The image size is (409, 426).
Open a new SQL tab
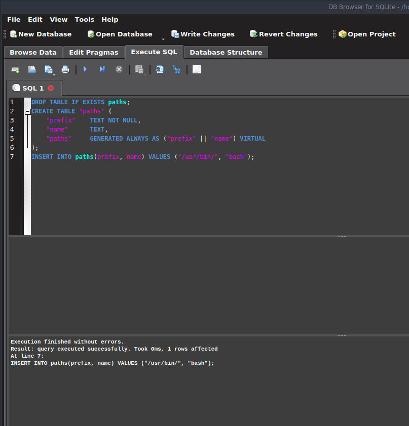15,69
